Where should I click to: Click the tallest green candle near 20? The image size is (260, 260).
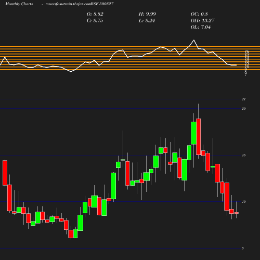193,133
